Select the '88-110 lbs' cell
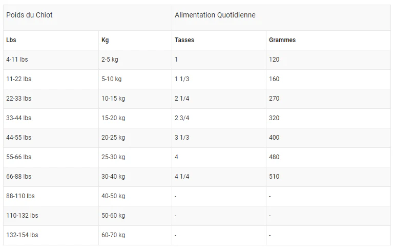The image size is (394, 250). (20, 196)
